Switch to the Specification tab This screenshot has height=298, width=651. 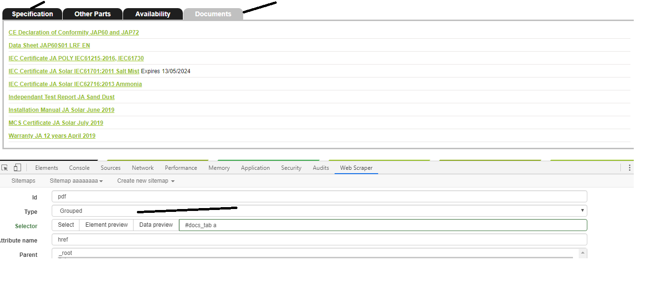coord(33,14)
